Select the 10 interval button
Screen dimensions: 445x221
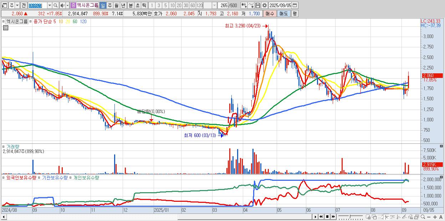(x=172, y=5)
